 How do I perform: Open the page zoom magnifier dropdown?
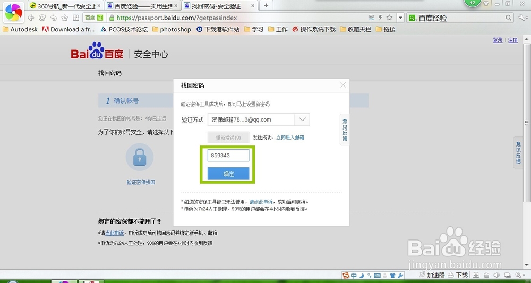click(520, 275)
